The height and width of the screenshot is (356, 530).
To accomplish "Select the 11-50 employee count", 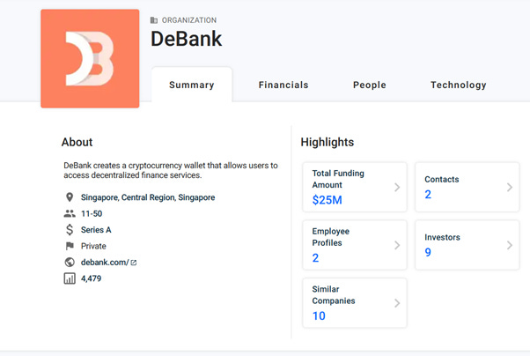I will (92, 213).
